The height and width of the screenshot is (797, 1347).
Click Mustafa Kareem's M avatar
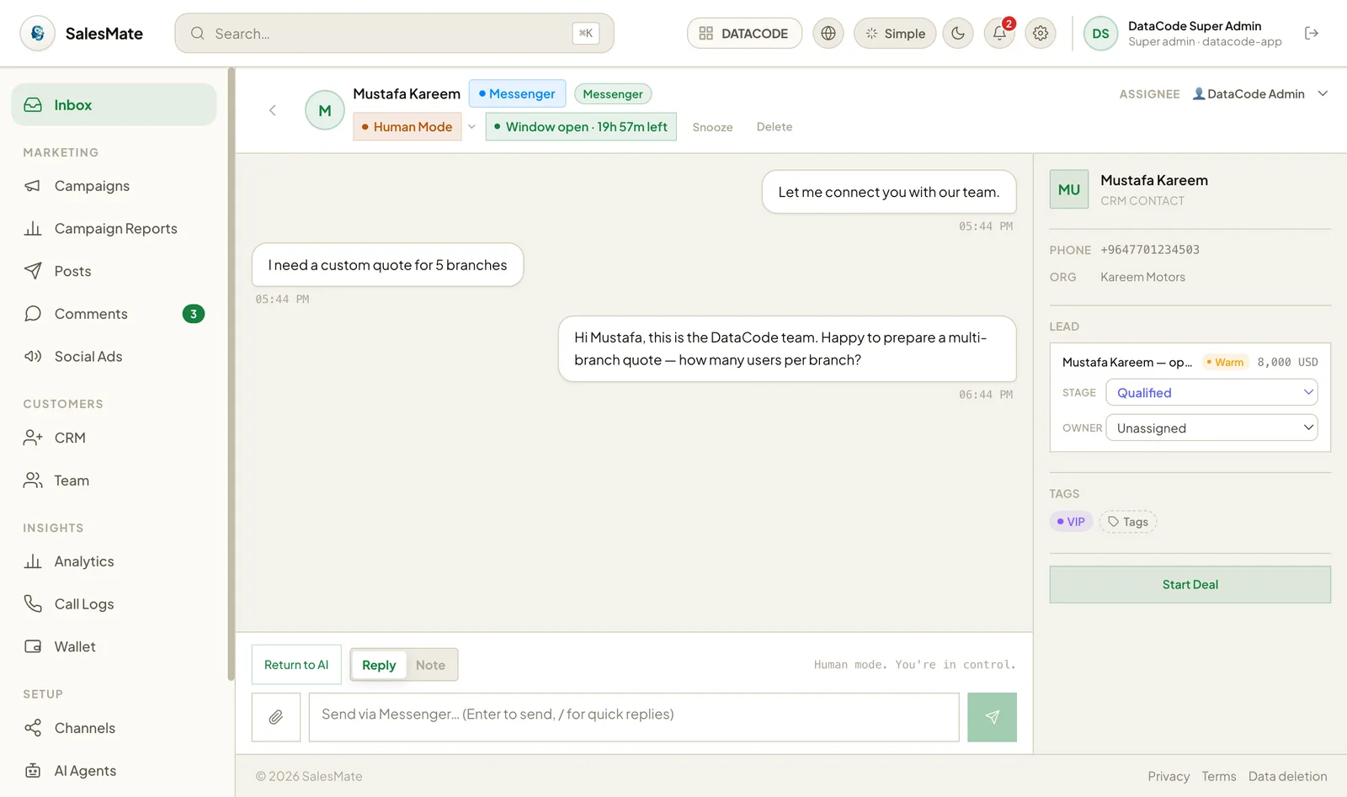pos(325,110)
